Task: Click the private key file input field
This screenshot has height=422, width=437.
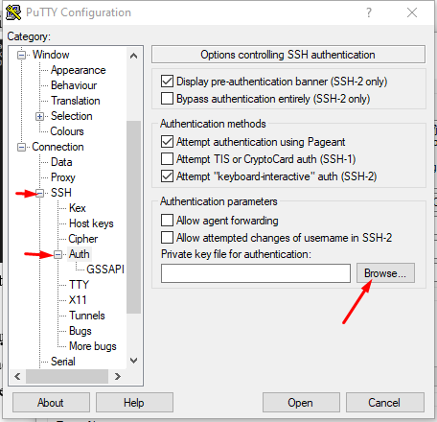Action: click(256, 273)
